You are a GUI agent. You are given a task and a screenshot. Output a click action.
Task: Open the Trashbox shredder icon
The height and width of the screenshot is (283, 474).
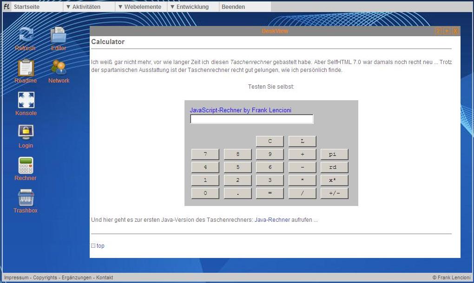26,198
